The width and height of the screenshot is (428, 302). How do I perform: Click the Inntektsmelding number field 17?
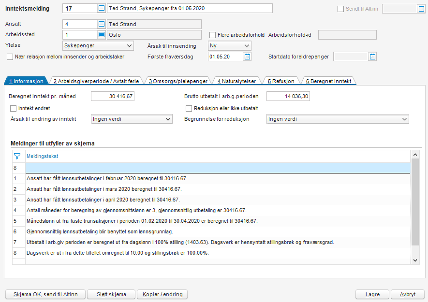[x=80, y=8]
